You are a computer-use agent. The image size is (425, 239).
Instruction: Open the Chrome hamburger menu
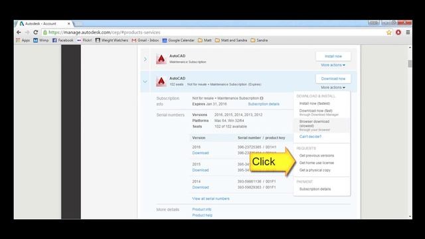408,33
